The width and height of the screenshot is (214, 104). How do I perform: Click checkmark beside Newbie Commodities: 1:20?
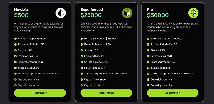click(16, 56)
